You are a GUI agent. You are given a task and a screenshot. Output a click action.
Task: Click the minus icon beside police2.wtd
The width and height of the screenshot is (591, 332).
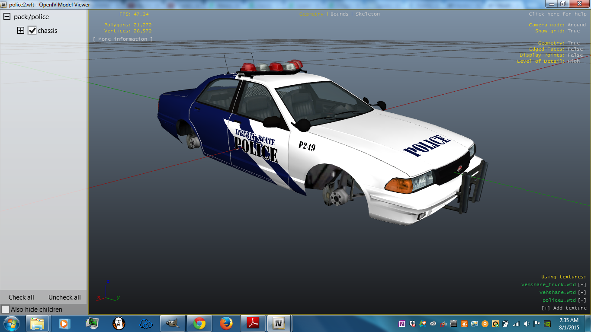pos(582,300)
